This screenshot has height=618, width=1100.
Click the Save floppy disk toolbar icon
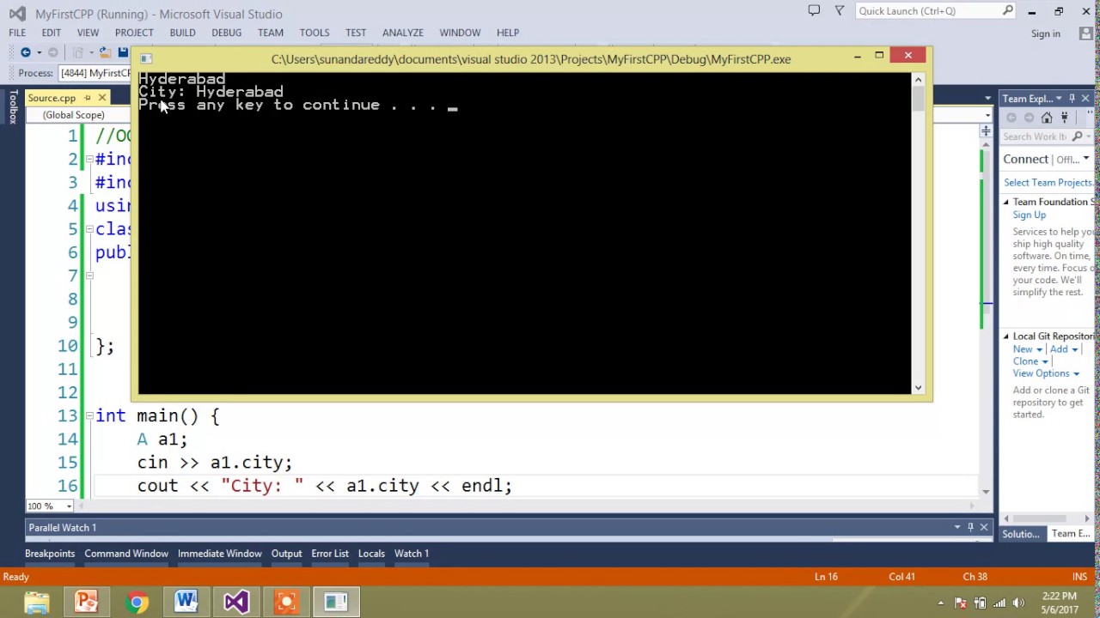tap(123, 52)
